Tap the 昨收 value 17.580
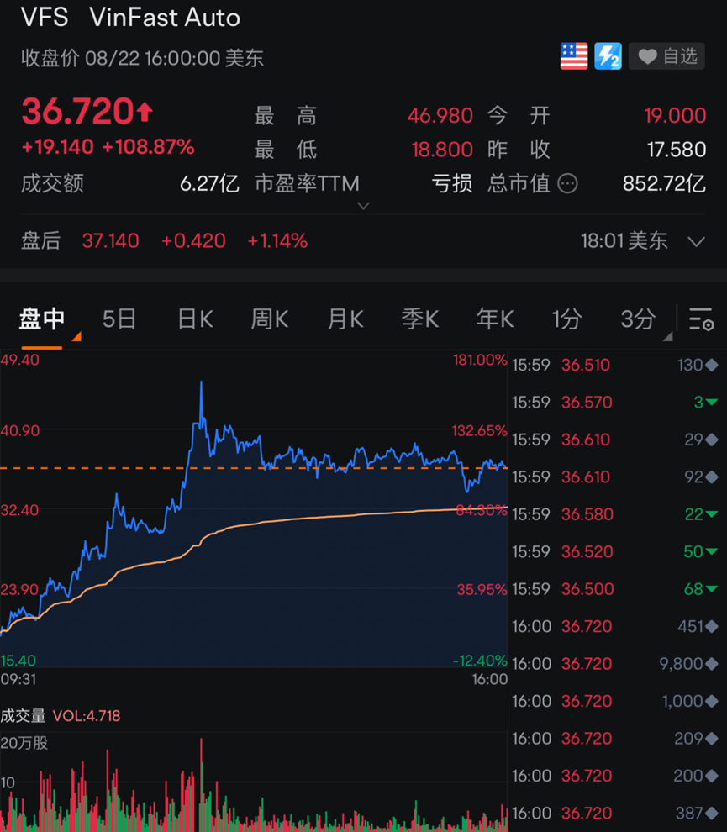The width and height of the screenshot is (727, 832). tap(676, 150)
